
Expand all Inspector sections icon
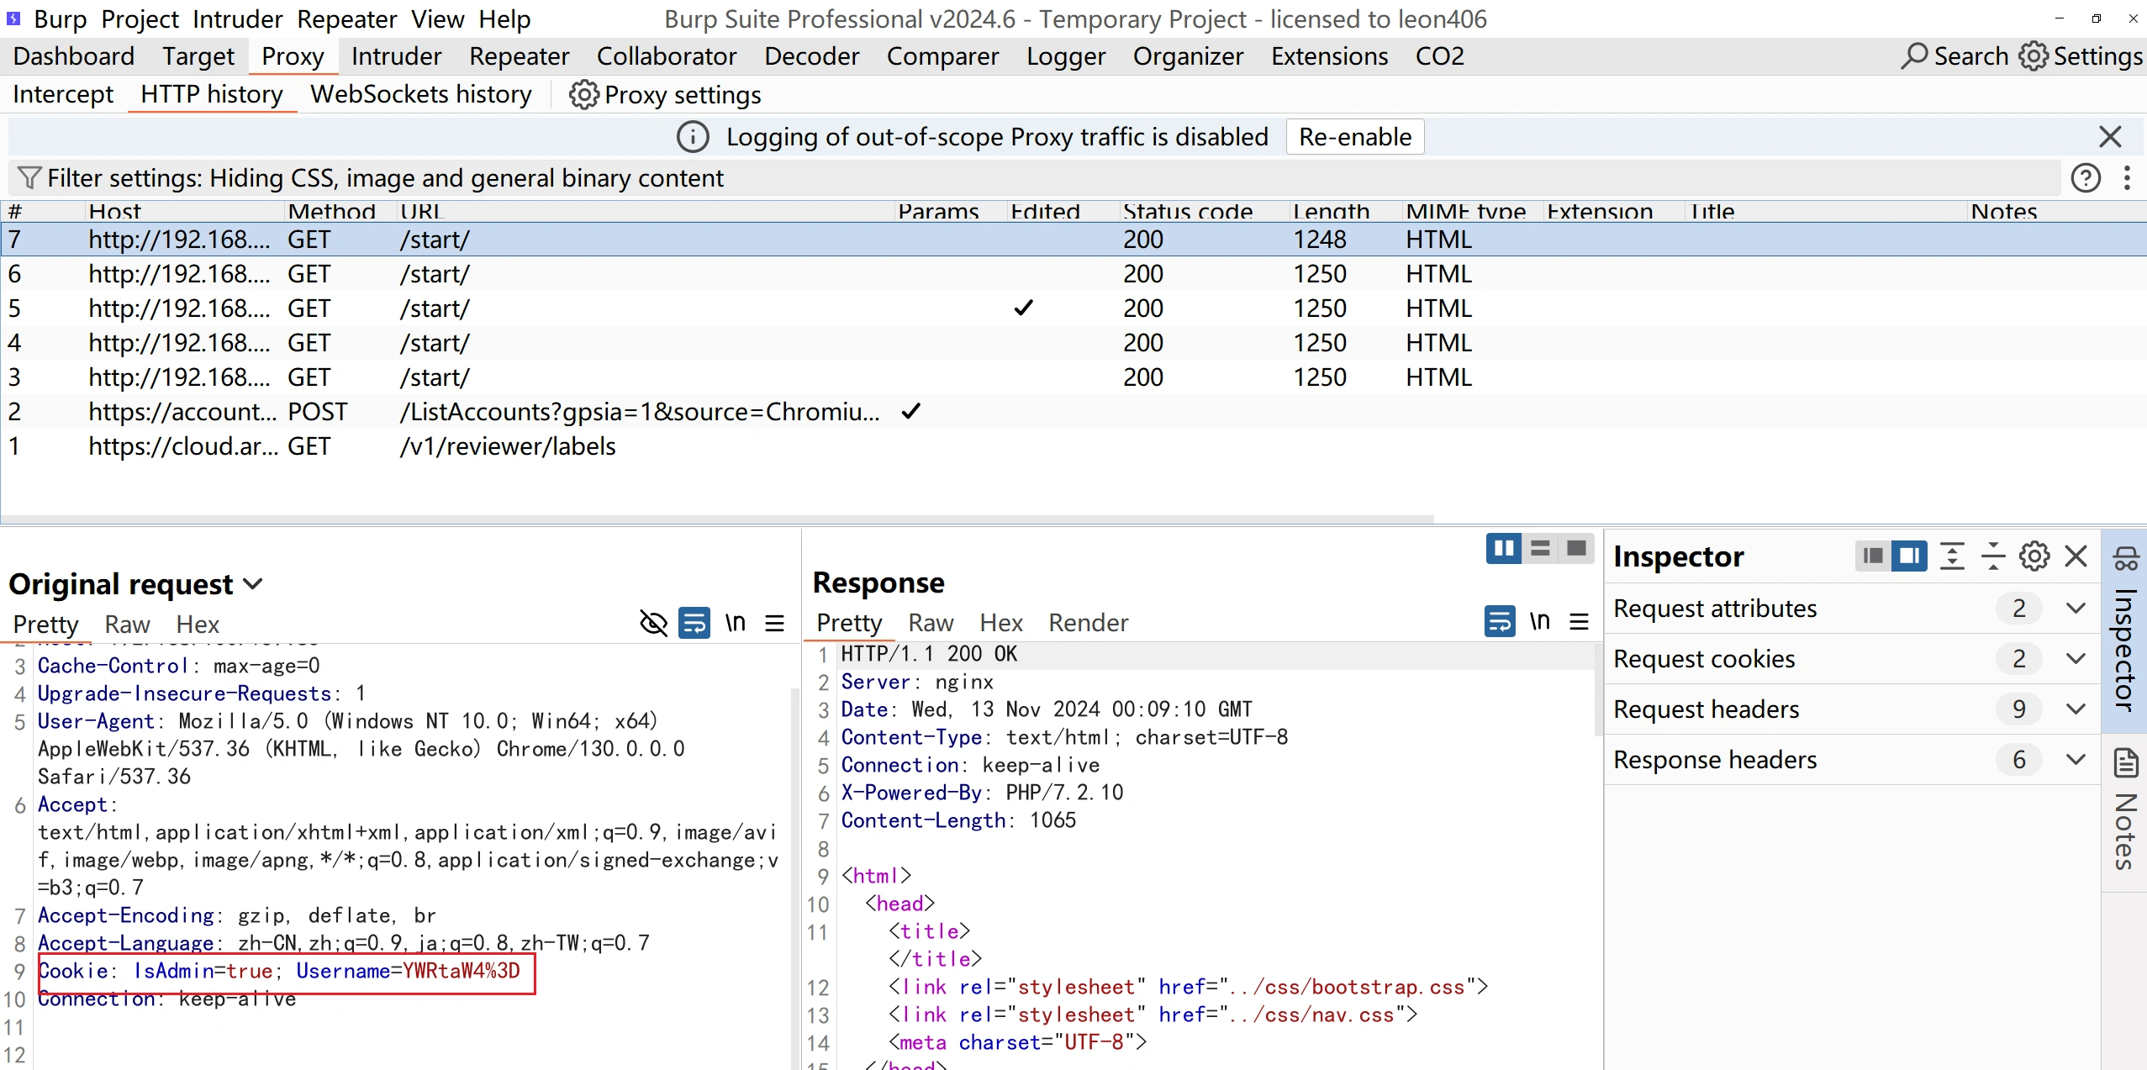tap(1952, 556)
